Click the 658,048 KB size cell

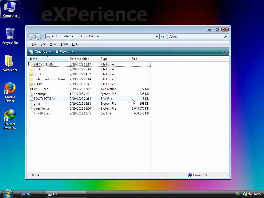[x=141, y=113]
